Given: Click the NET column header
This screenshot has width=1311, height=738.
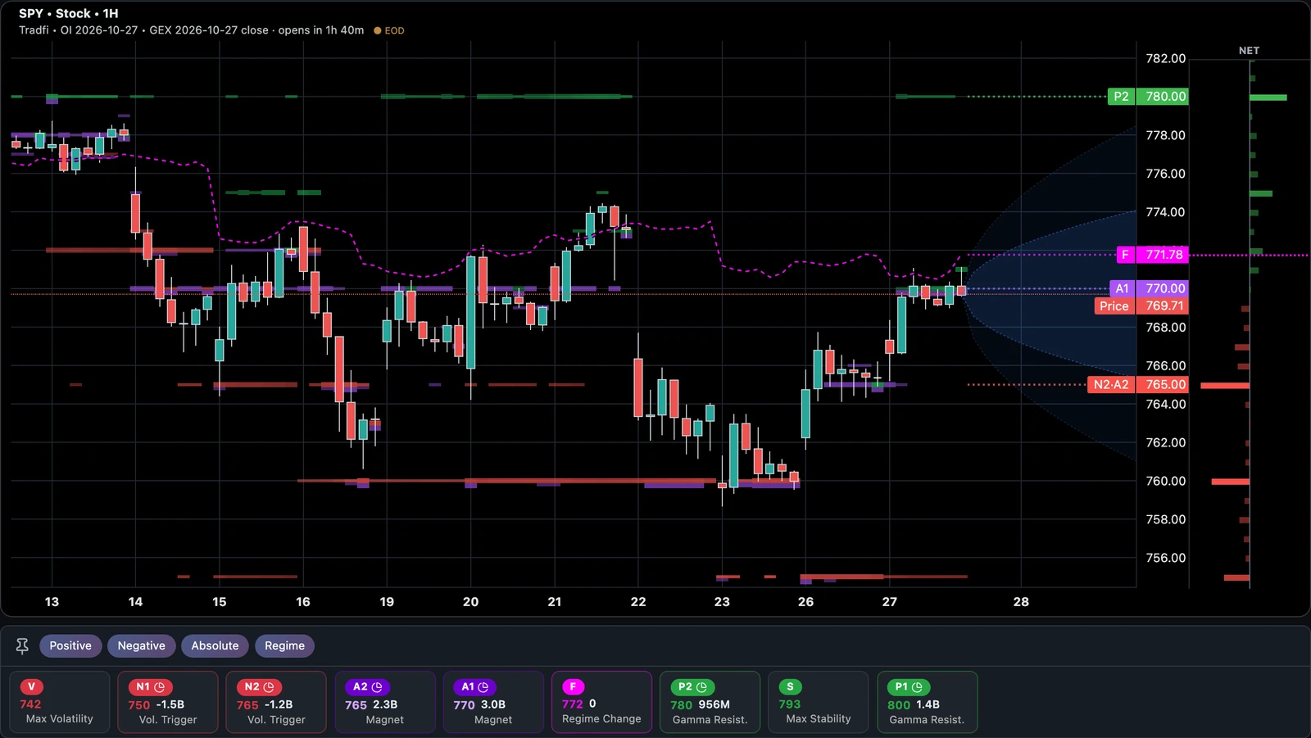Looking at the screenshot, I should 1249,51.
